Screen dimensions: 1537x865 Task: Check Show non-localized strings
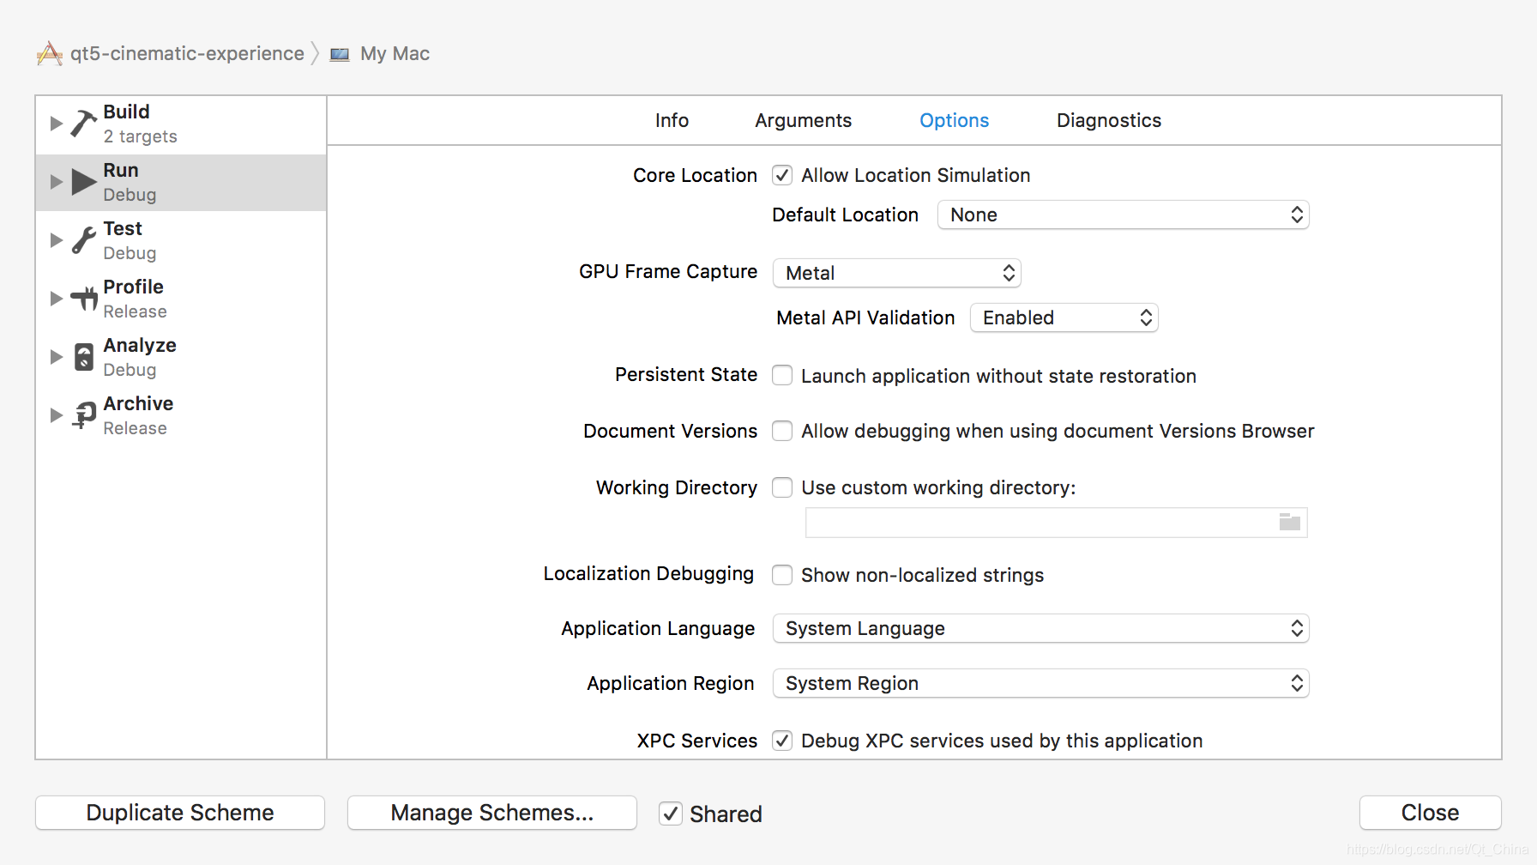(x=782, y=574)
